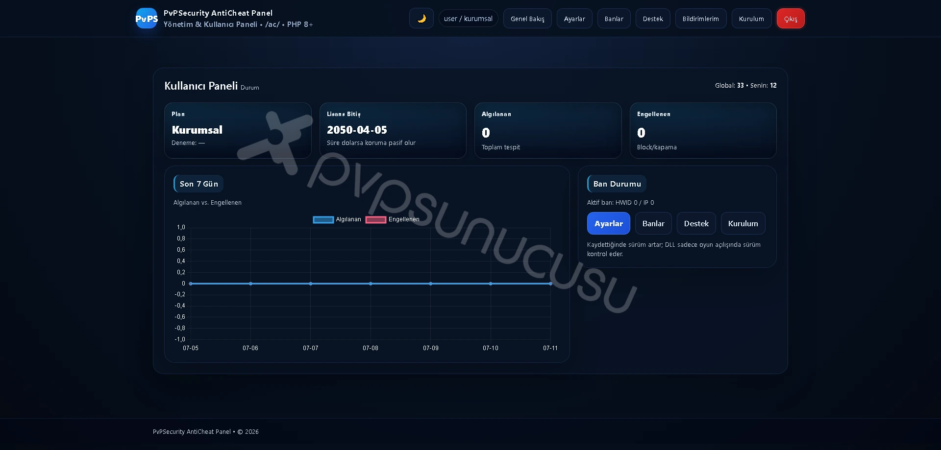Log out with the red Çıkış button
Viewport: 941px width, 450px height.
coord(791,19)
